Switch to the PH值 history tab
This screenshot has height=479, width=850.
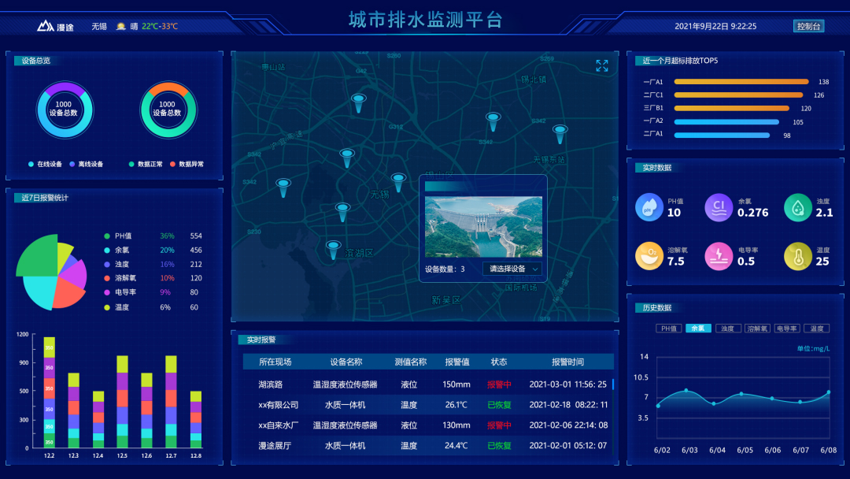tap(668, 329)
